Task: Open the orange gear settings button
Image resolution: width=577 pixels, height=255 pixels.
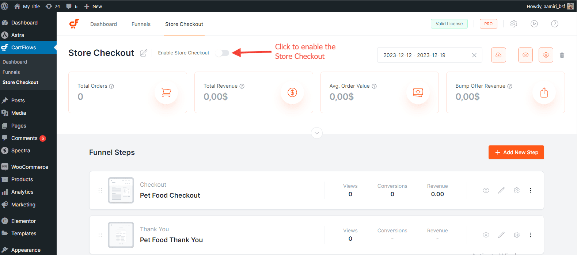Action: click(546, 55)
